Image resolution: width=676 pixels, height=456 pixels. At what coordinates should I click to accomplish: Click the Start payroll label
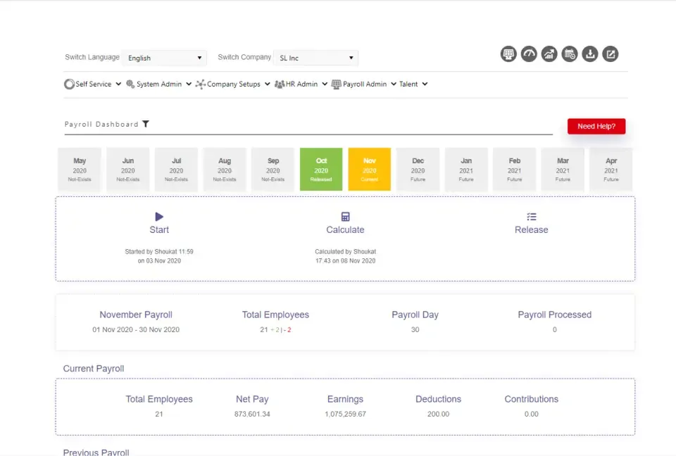tap(159, 229)
